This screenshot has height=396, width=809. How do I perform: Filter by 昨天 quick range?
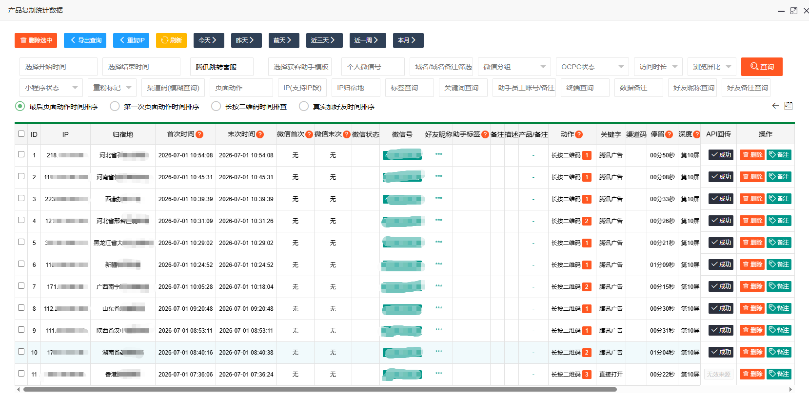pyautogui.click(x=246, y=40)
